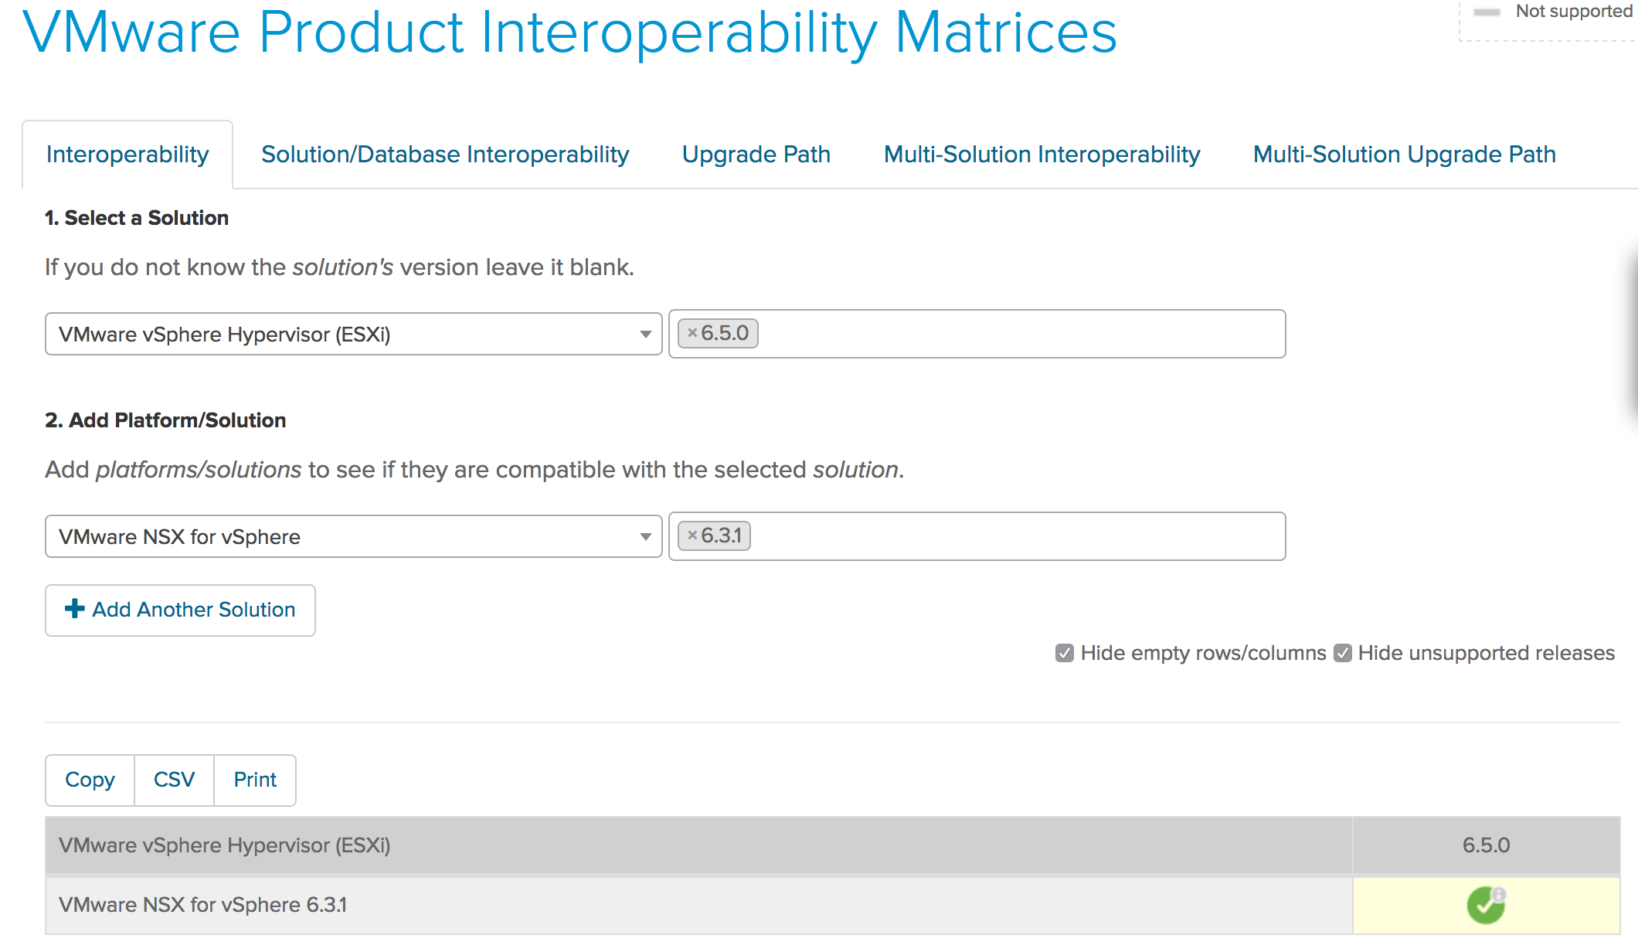Click the VMware NSX for vSphere 6.3.1 row label
Image resolution: width=1638 pixels, height=952 pixels.
click(203, 905)
